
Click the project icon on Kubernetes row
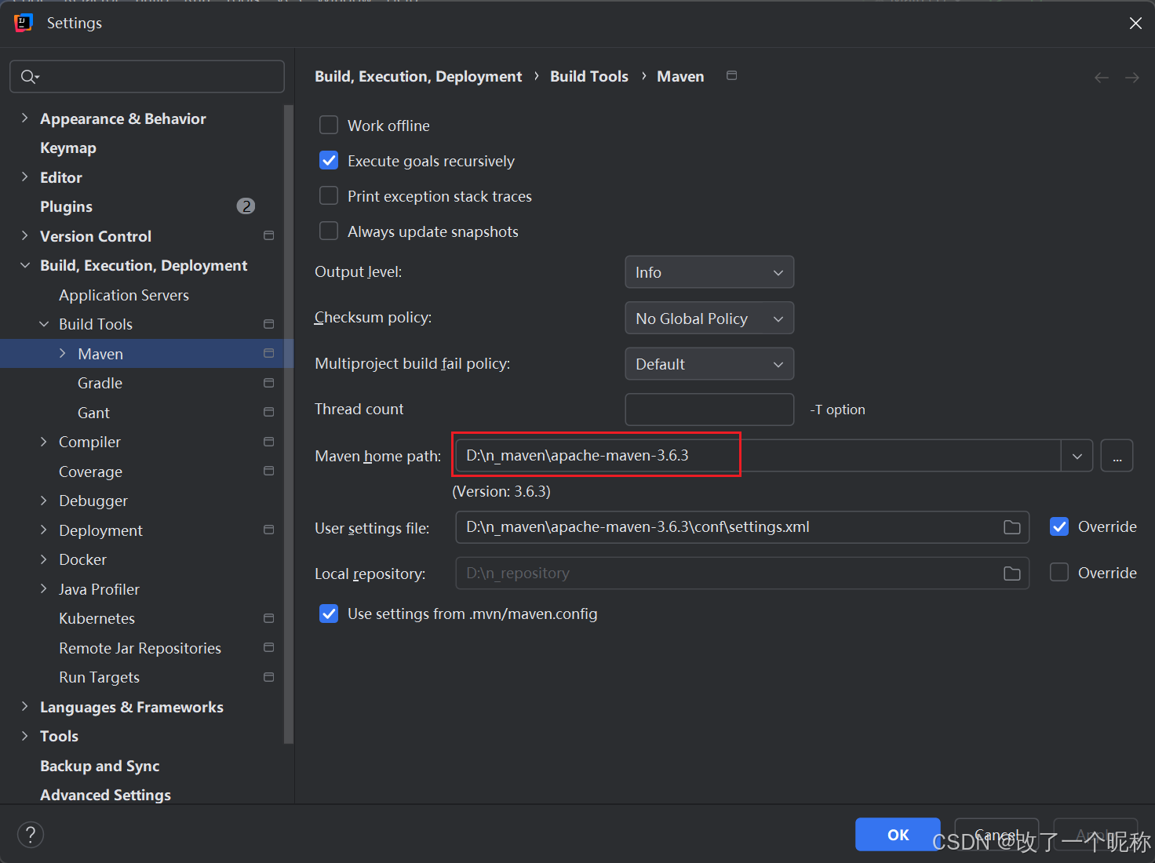(268, 618)
